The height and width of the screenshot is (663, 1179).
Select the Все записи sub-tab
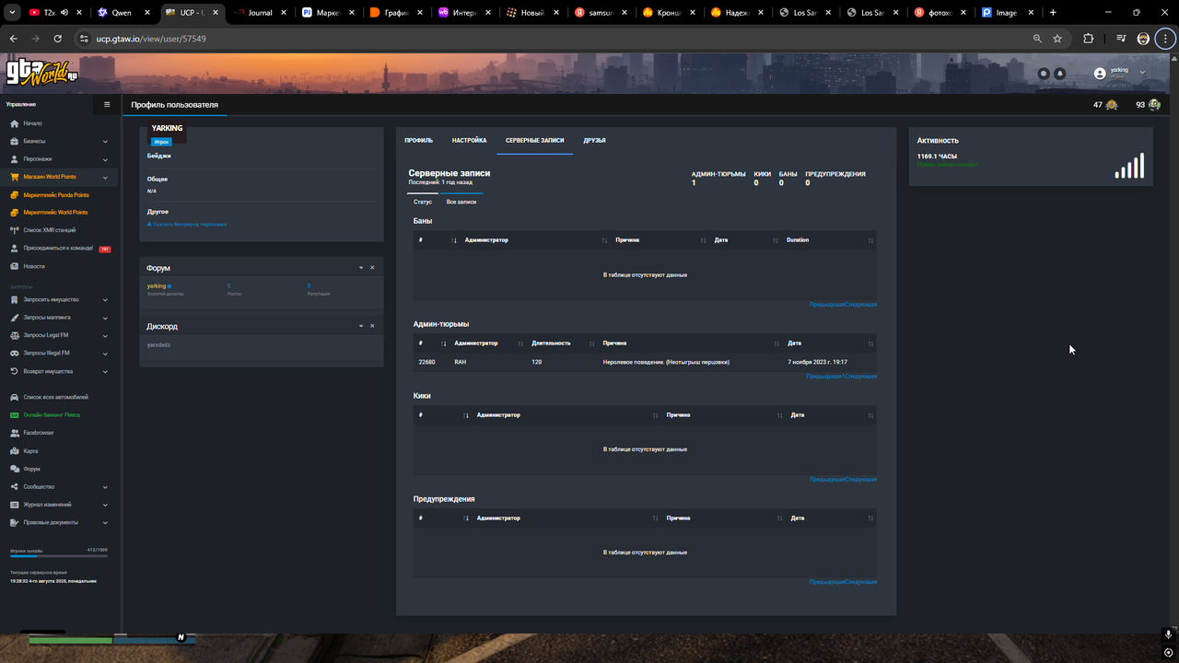click(461, 202)
